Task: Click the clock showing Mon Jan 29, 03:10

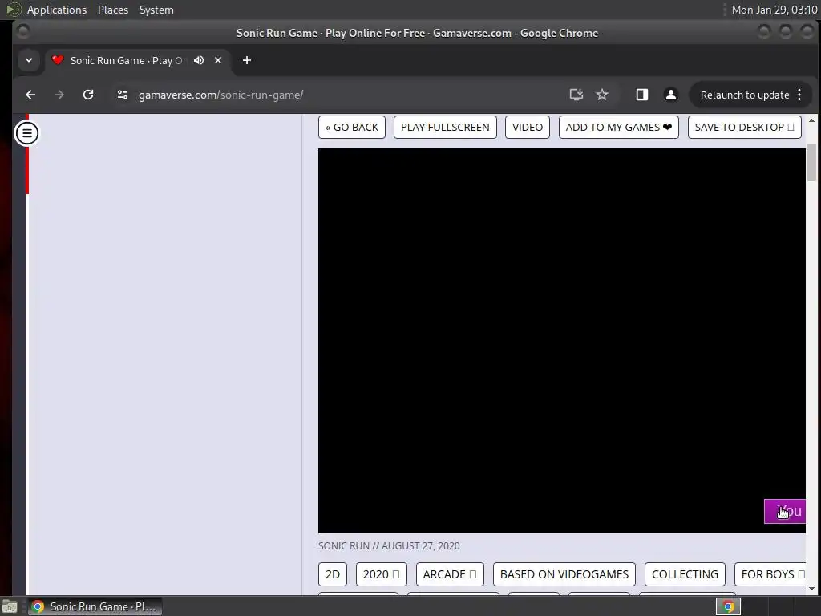Action: [x=774, y=10]
